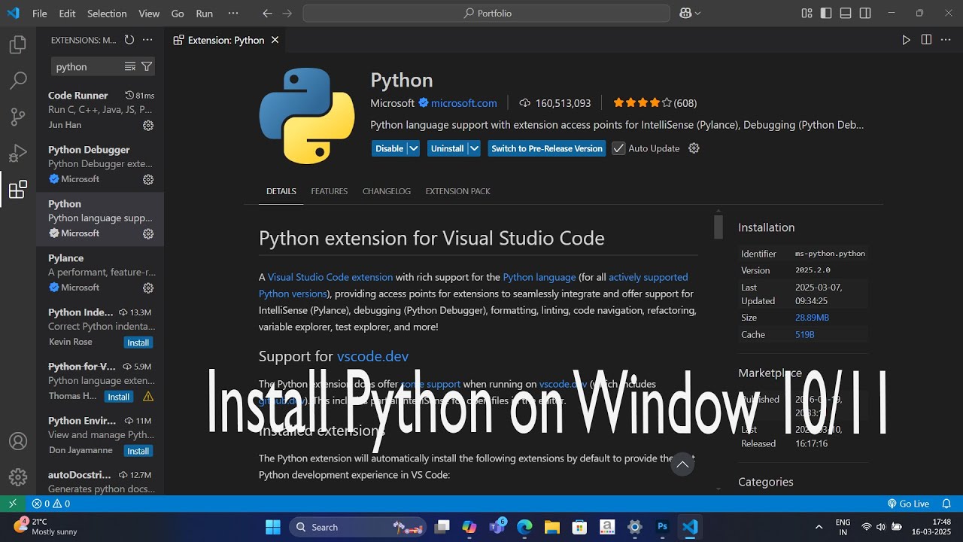963x542 pixels.
Task: Refresh the extensions list
Action: coord(129,40)
